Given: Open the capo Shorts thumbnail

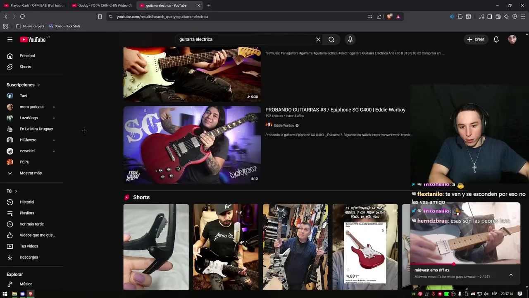Looking at the screenshot, I should [x=156, y=247].
